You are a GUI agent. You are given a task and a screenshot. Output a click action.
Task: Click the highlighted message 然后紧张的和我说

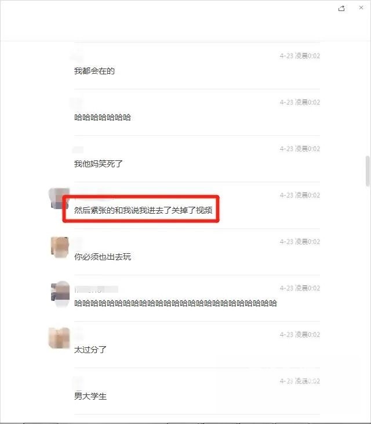[x=143, y=210]
